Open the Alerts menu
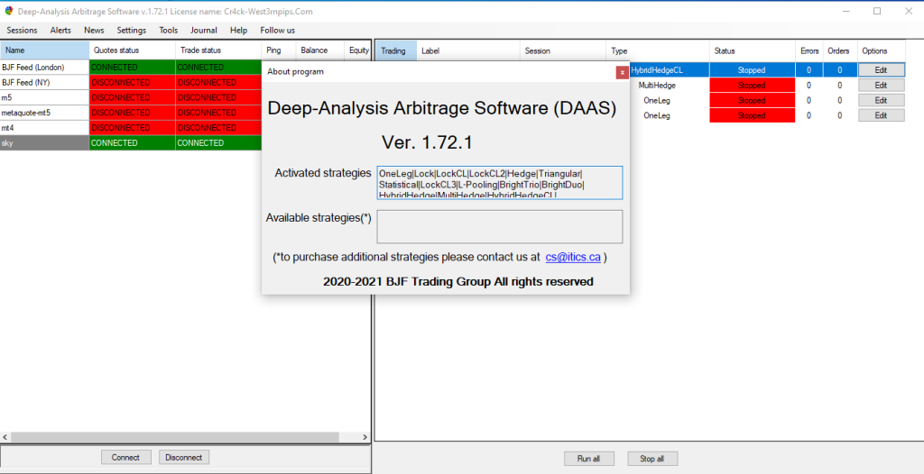 60,30
